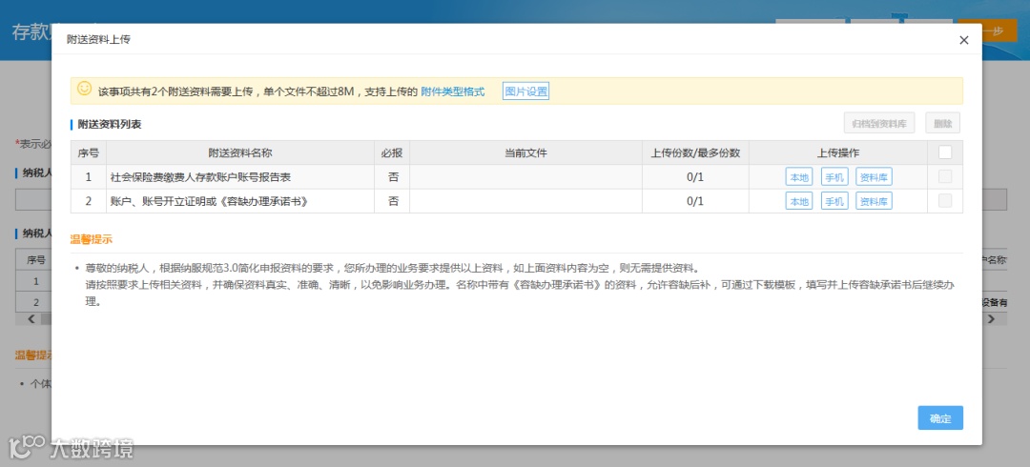The width and height of the screenshot is (1030, 467).
Task: Click the 附送资料名称 column header
Action: point(239,153)
